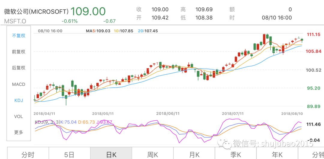Click opening price value 109.42
324x159 pixels.
[160, 18]
